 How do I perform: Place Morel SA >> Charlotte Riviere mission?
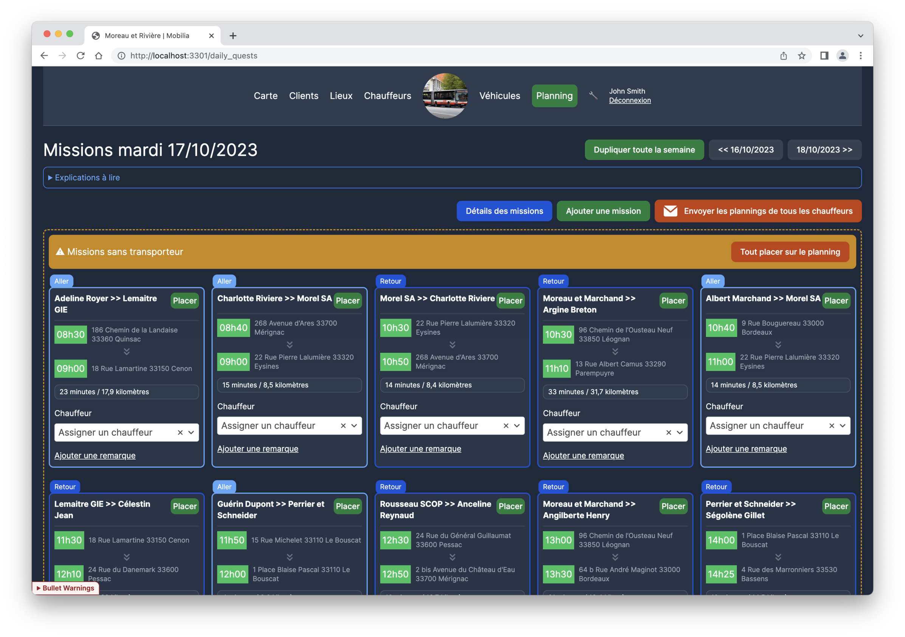510,301
